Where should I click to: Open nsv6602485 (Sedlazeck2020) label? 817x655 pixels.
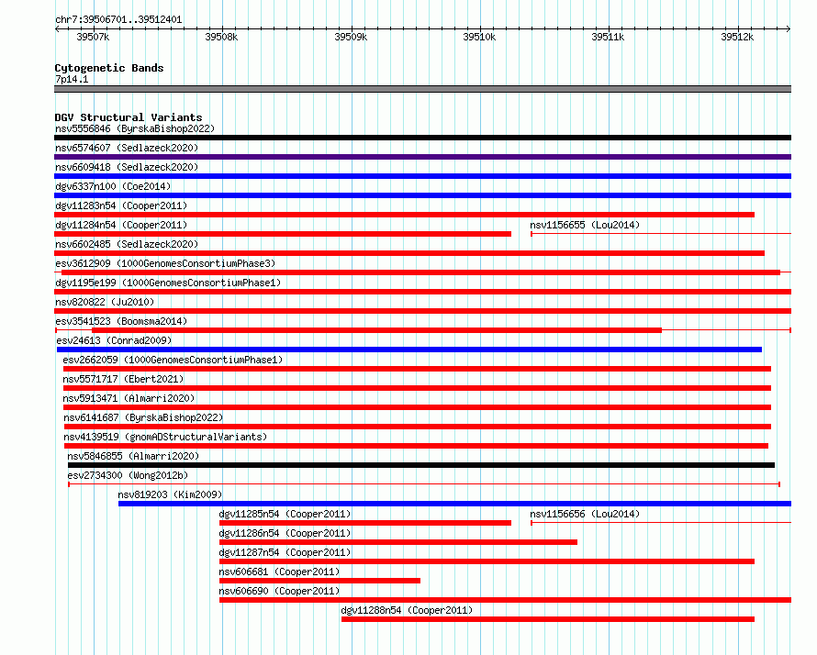(127, 244)
